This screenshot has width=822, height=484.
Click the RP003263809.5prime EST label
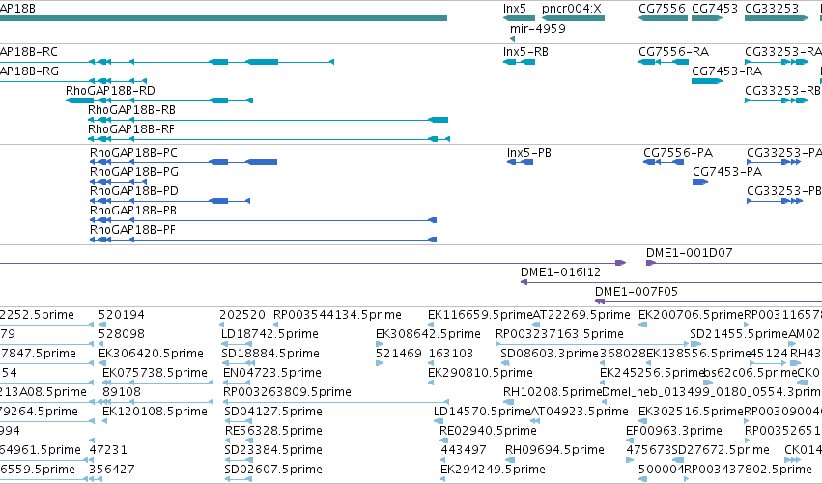(287, 393)
